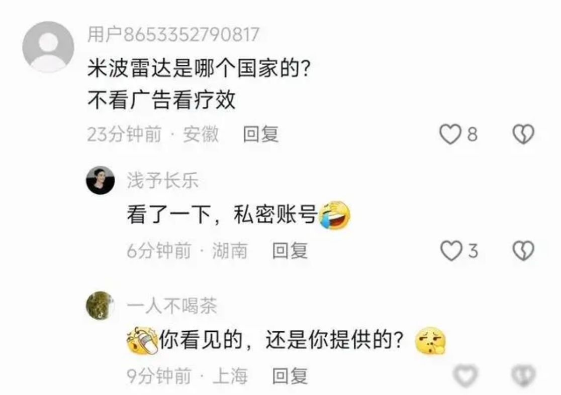Reply to the 6分钟前 湖南 comment

(x=290, y=251)
